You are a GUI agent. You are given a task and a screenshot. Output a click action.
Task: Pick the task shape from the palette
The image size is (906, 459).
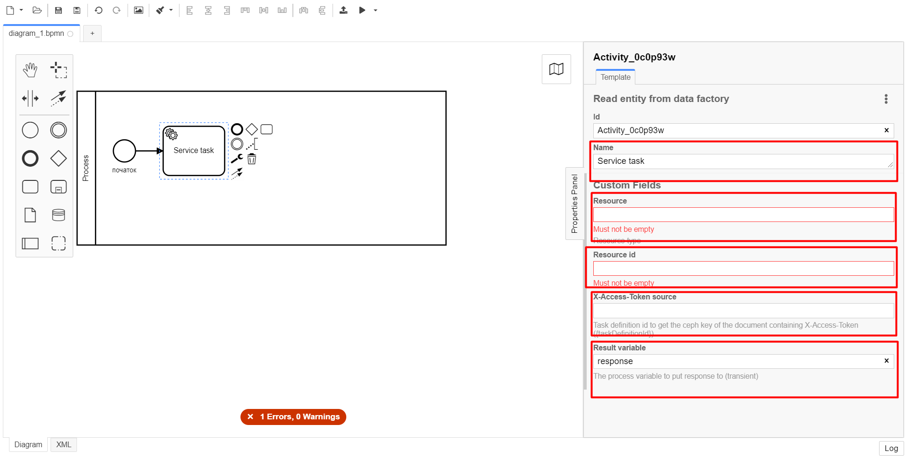pyautogui.click(x=30, y=187)
